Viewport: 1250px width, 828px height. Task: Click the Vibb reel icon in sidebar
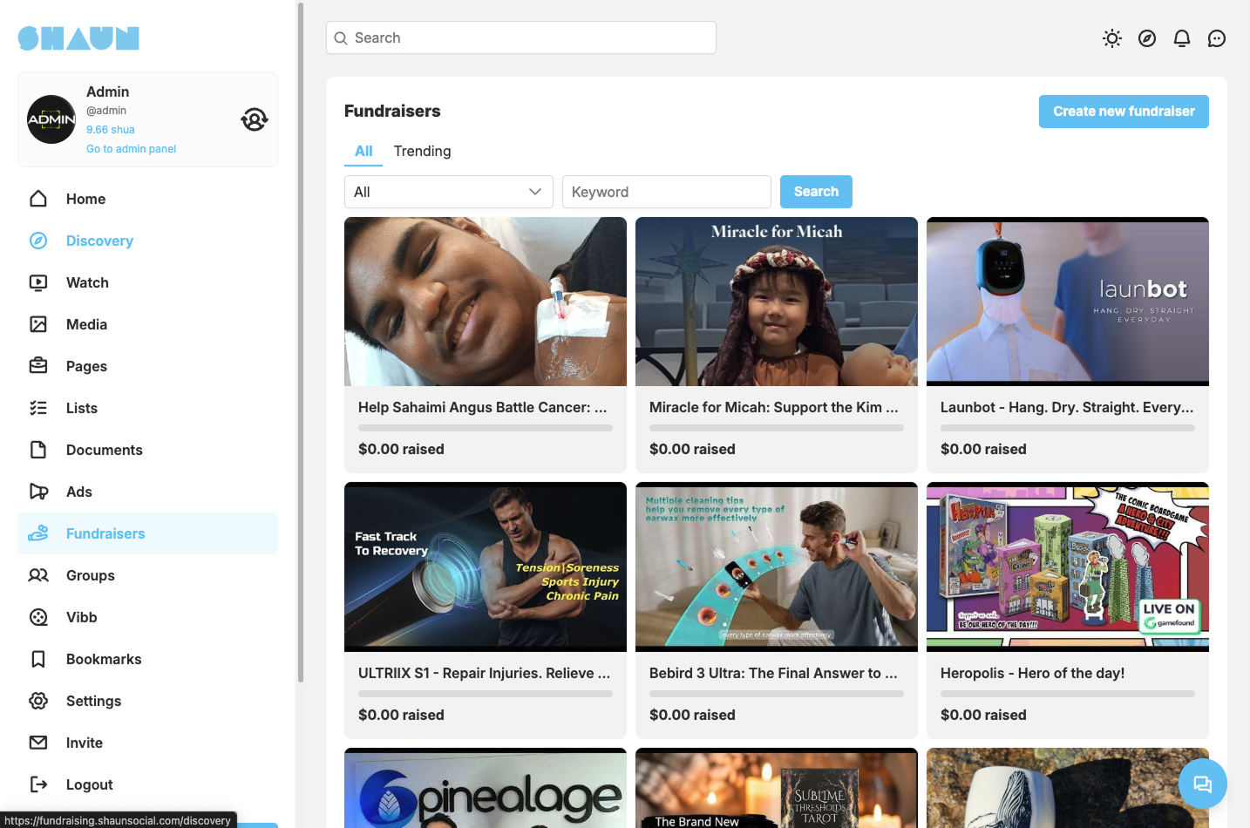[x=38, y=617]
